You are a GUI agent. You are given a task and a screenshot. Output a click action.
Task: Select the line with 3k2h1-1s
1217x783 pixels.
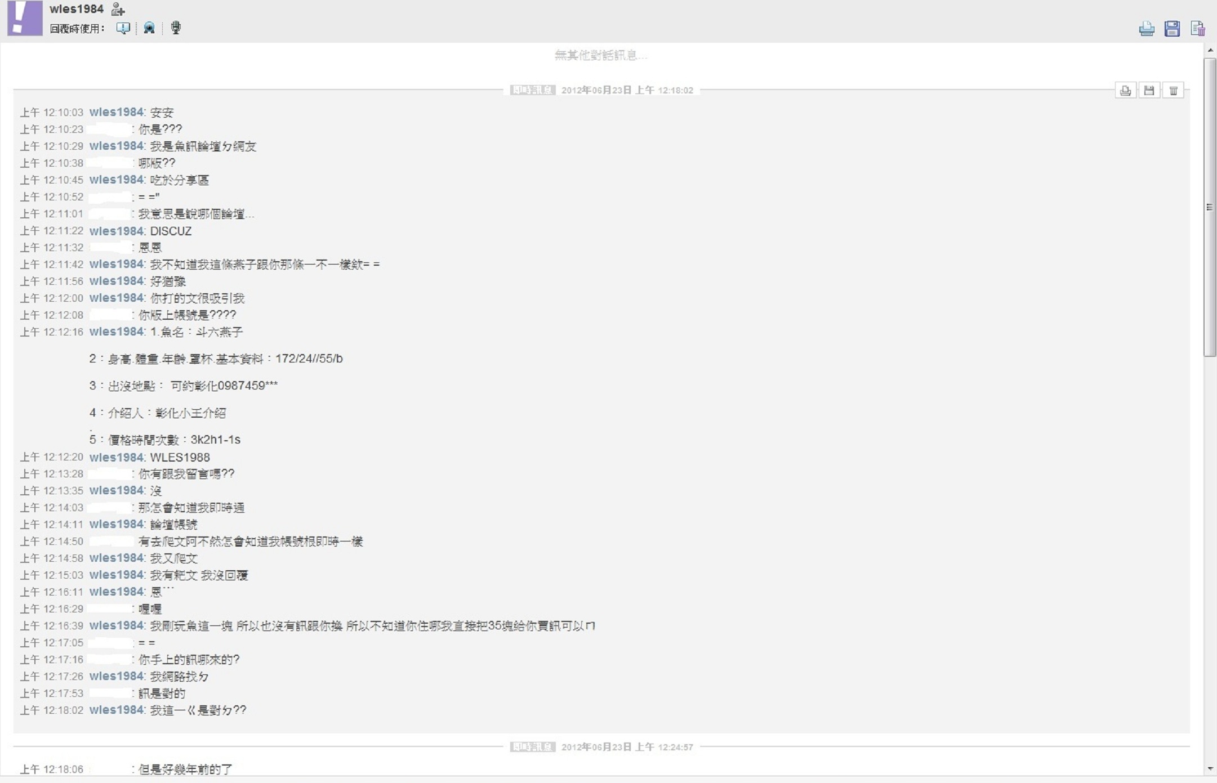[x=165, y=440]
